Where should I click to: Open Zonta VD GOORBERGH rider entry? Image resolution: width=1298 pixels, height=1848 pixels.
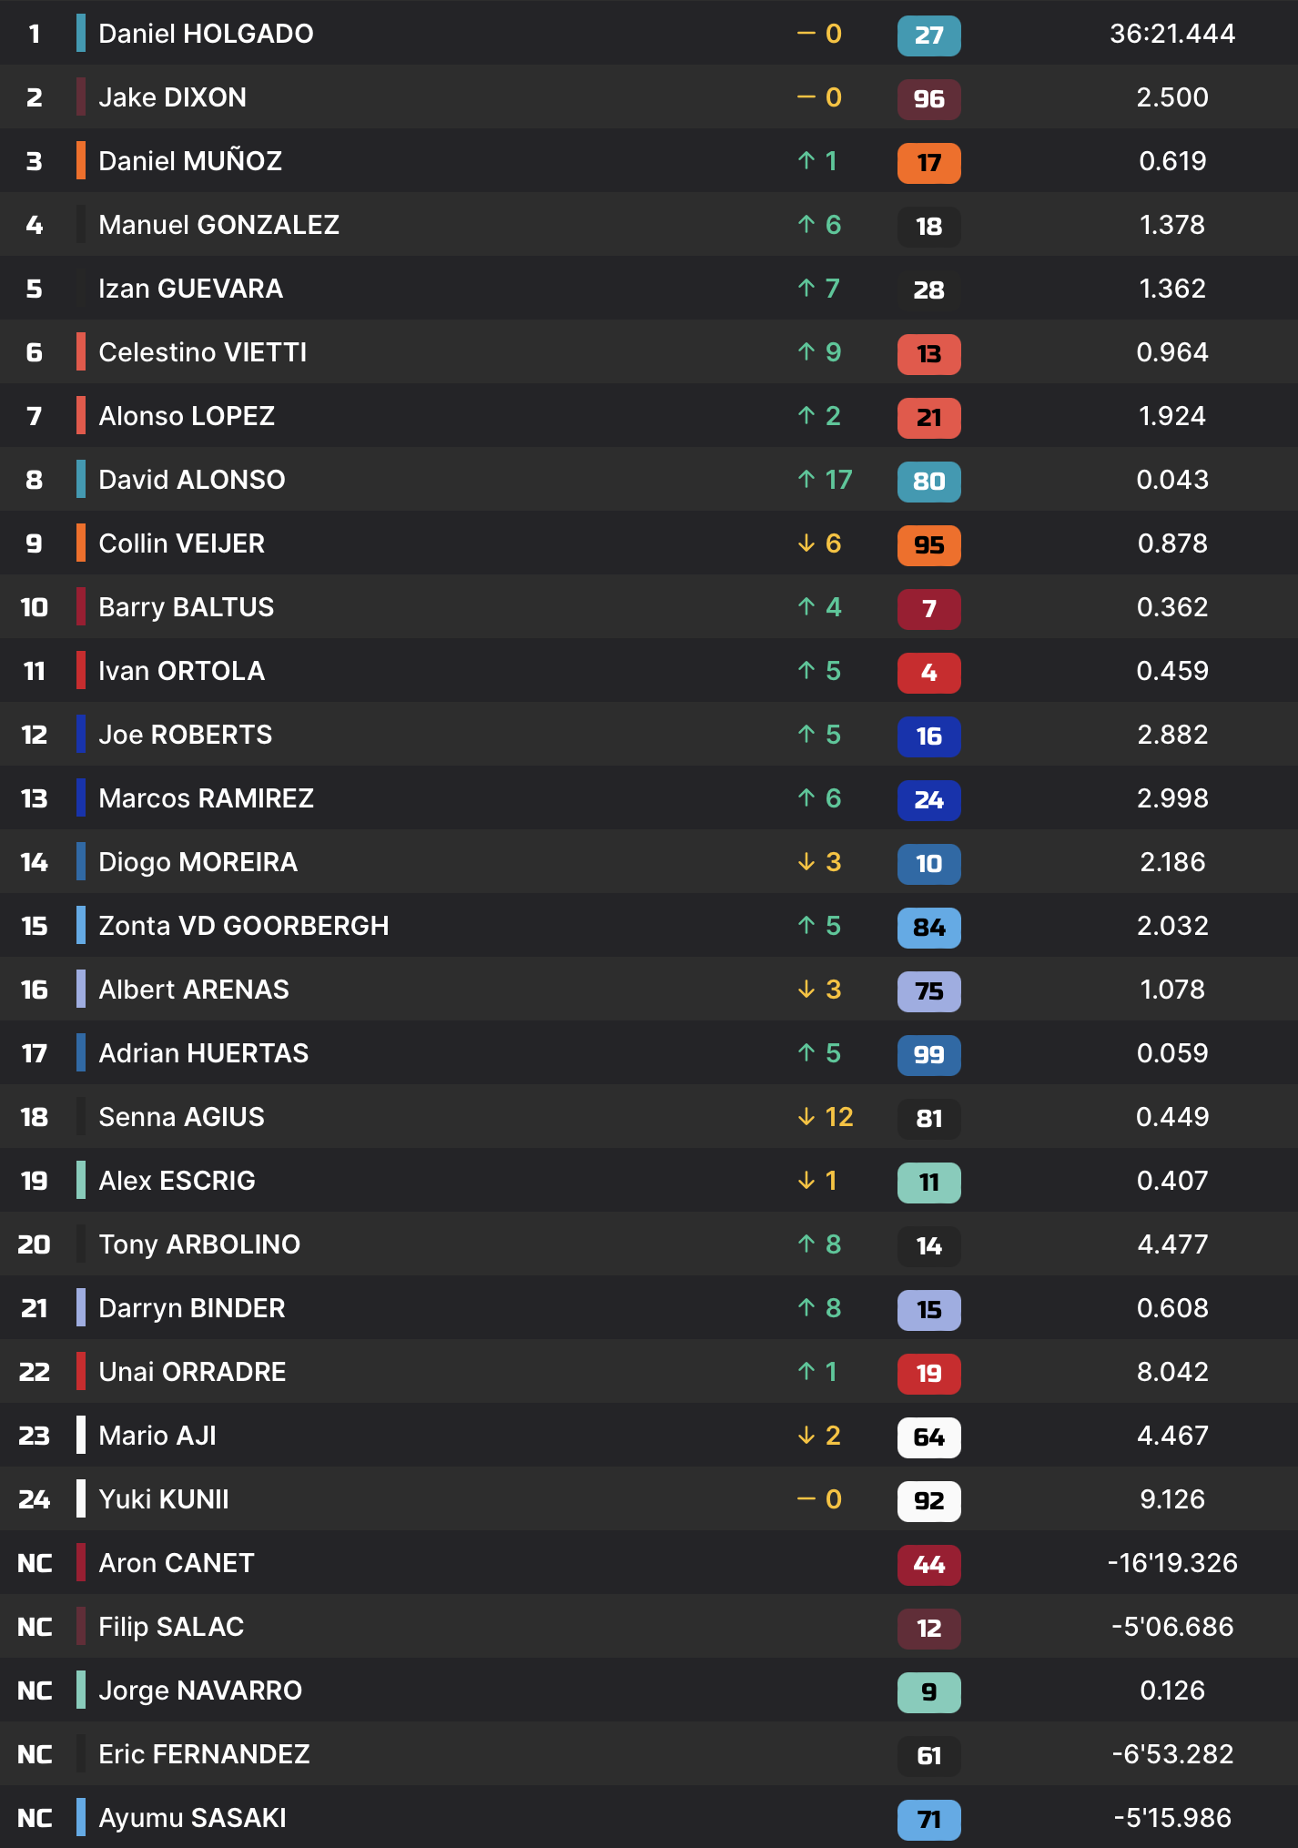click(243, 926)
